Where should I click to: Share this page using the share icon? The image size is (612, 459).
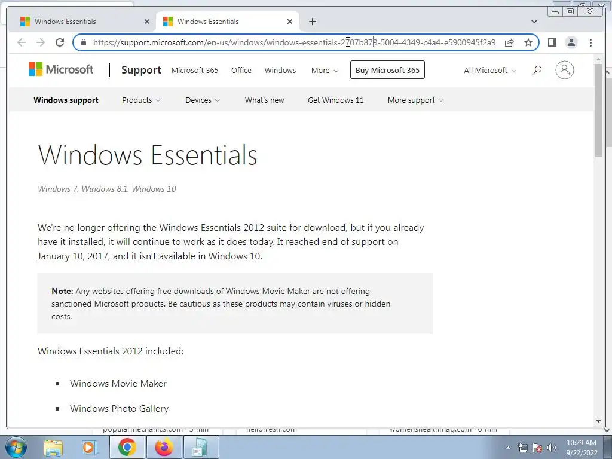pyautogui.click(x=509, y=42)
